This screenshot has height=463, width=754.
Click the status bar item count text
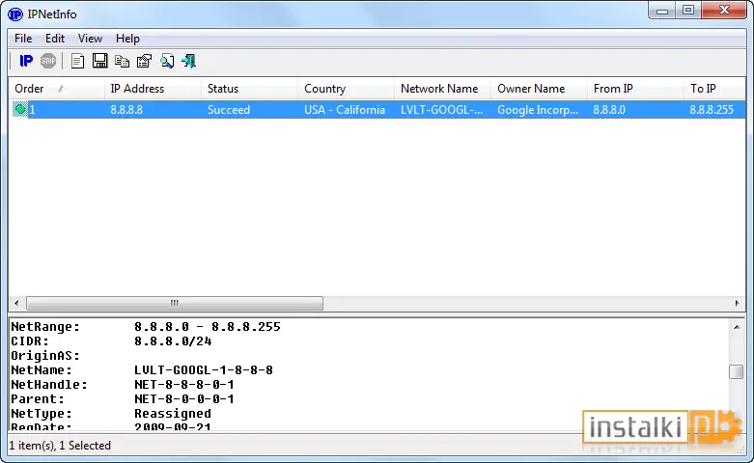[x=60, y=446]
